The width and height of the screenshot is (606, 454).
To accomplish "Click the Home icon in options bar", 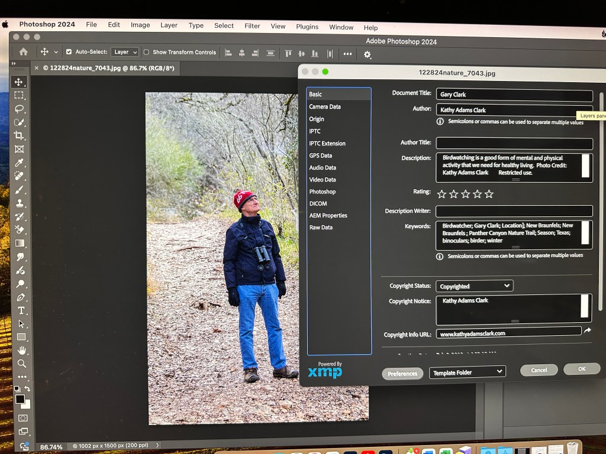I will (24, 52).
